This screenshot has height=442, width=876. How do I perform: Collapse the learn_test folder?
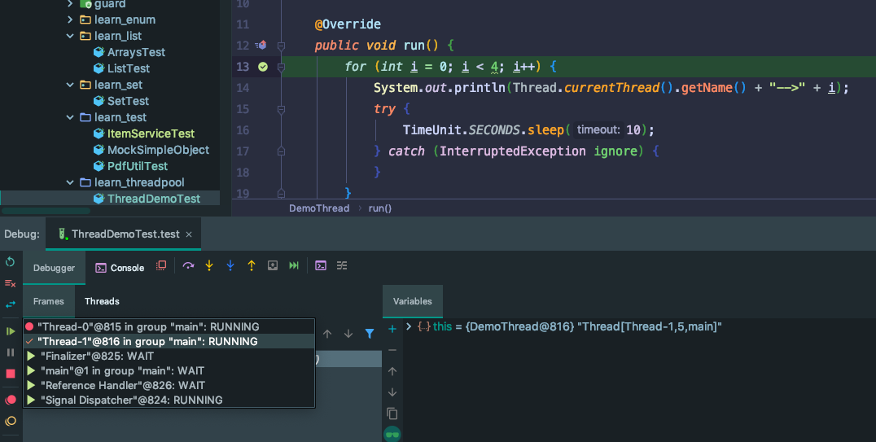(x=70, y=117)
